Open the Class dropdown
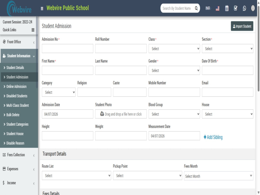 tap(174, 49)
